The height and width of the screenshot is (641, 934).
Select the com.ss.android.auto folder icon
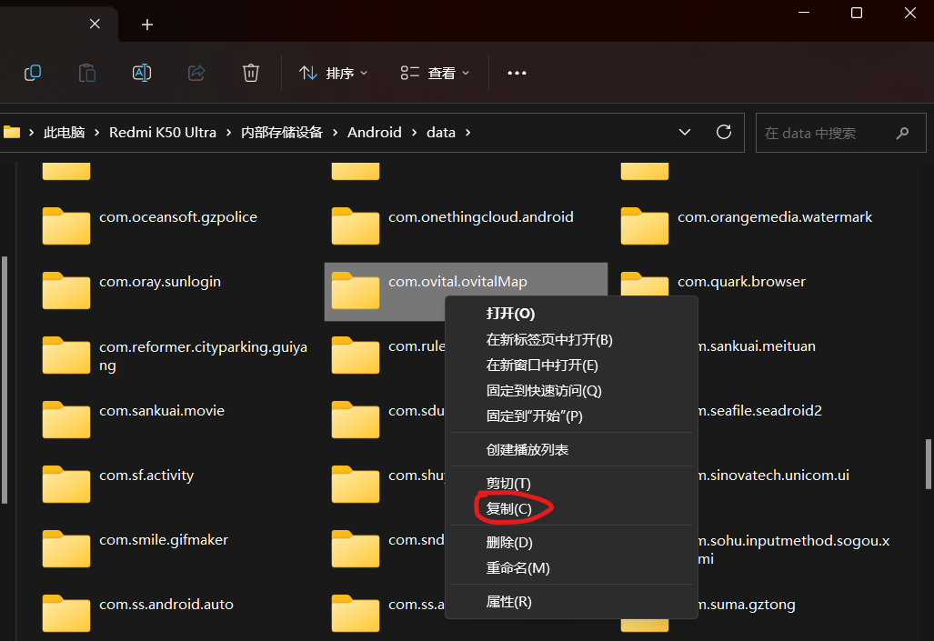(x=66, y=613)
